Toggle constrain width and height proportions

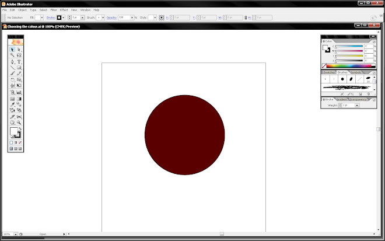(x=245, y=18)
